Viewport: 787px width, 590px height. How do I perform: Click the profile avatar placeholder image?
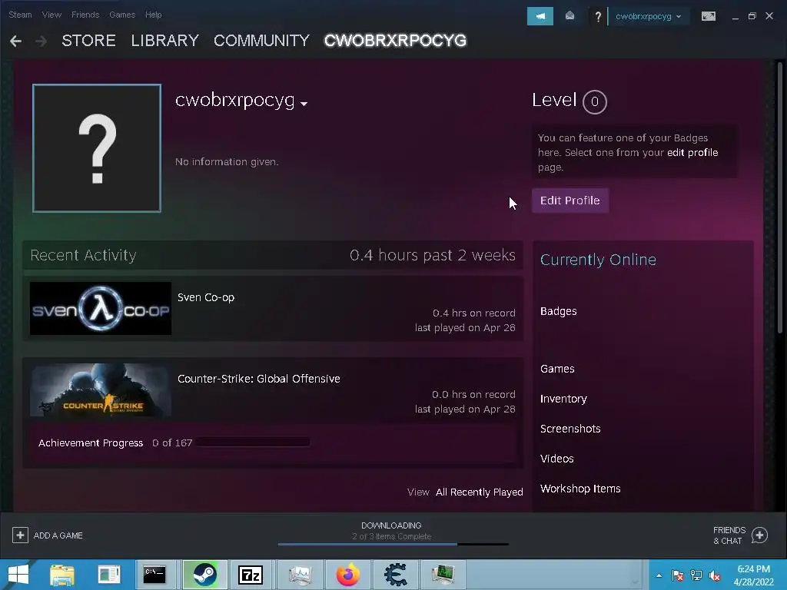click(97, 148)
